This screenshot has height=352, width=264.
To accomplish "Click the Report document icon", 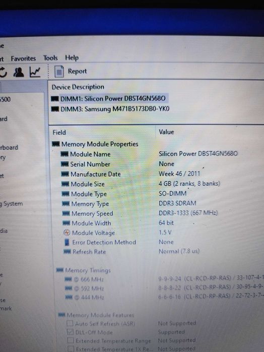I will (x=59, y=72).
